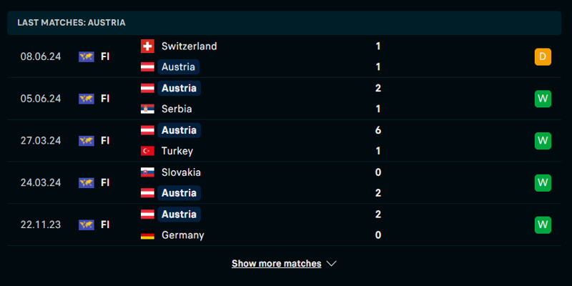
Task: Expand the Show more matches chevron
Action: (331, 264)
